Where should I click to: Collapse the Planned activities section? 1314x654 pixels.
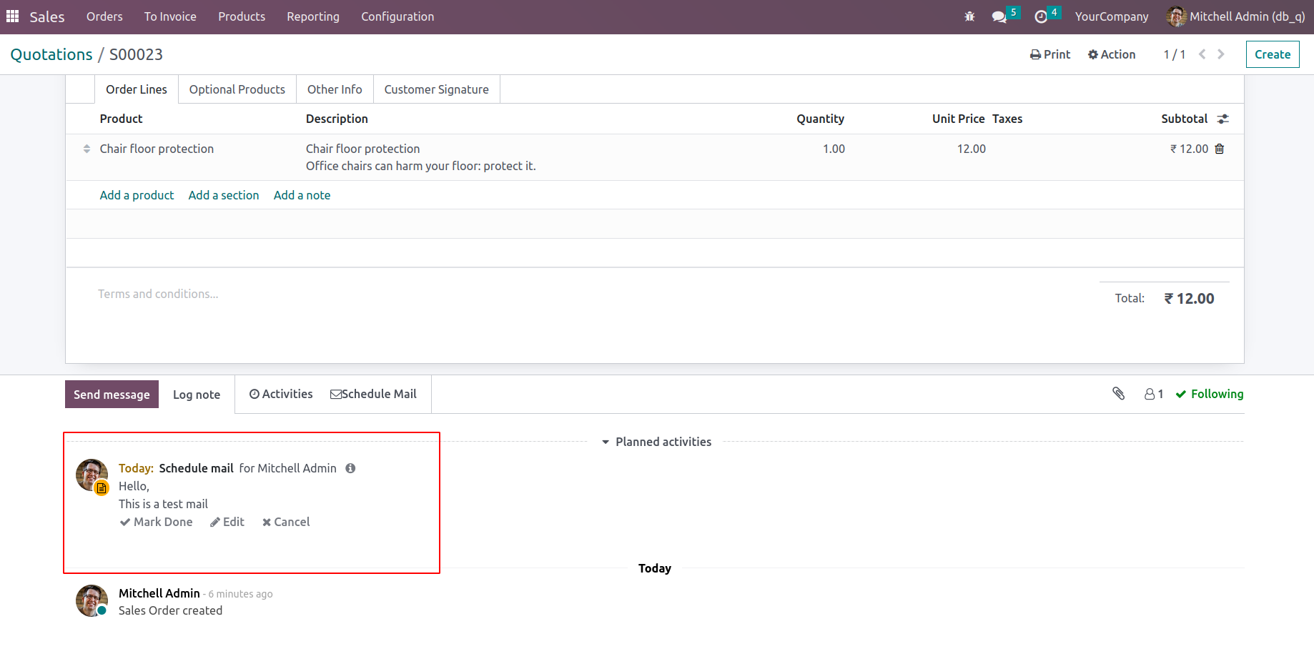pos(656,442)
